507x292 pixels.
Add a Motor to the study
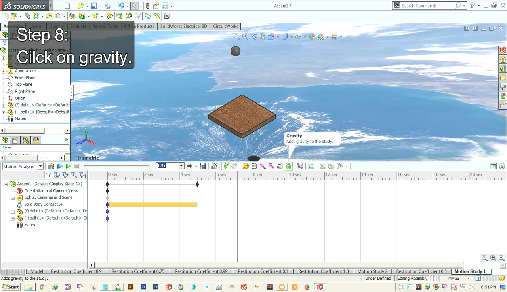[246, 166]
